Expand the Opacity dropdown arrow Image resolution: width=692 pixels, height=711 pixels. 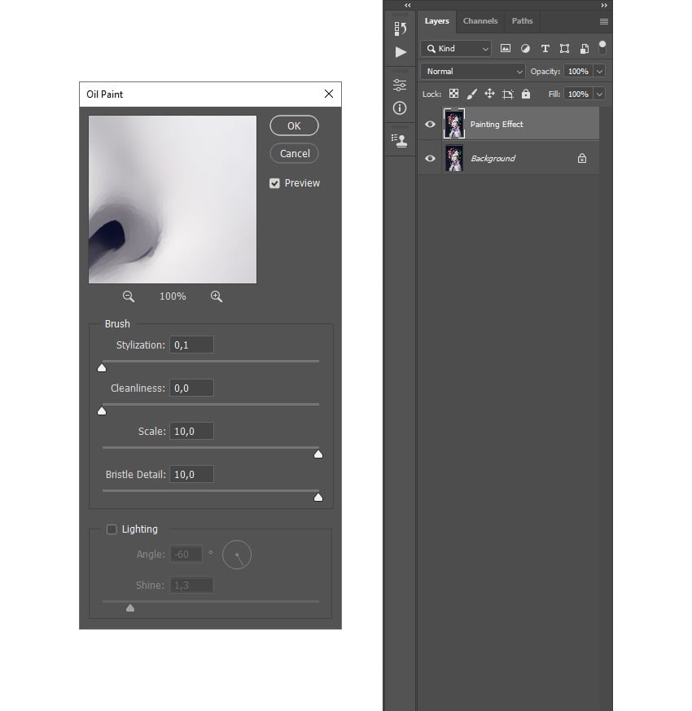click(x=599, y=71)
